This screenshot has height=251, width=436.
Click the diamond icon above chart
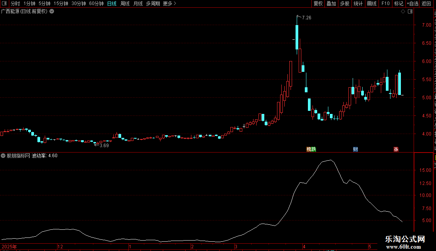point(403,12)
